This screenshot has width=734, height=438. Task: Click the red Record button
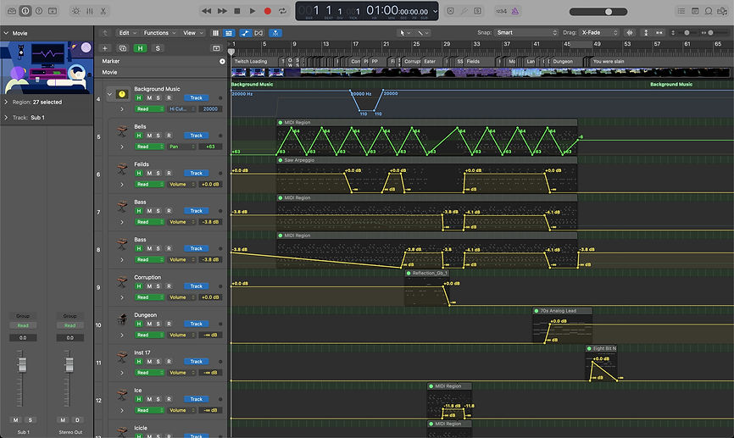click(x=267, y=11)
